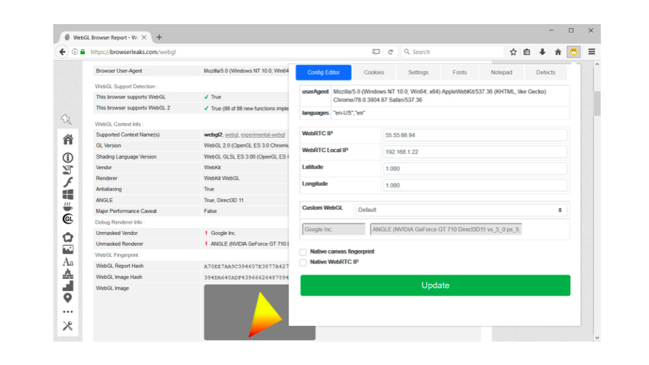The height and width of the screenshot is (365, 649).
Task: Click the languages value "en-US","en"
Action: 349,113
